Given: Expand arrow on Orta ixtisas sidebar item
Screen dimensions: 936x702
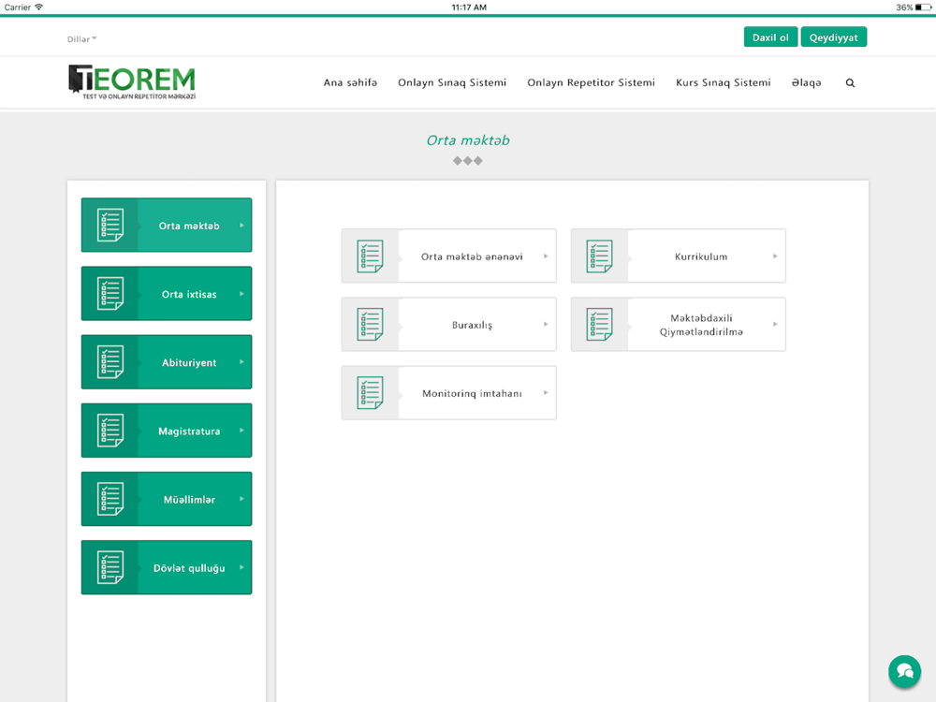Looking at the screenshot, I should click(241, 294).
